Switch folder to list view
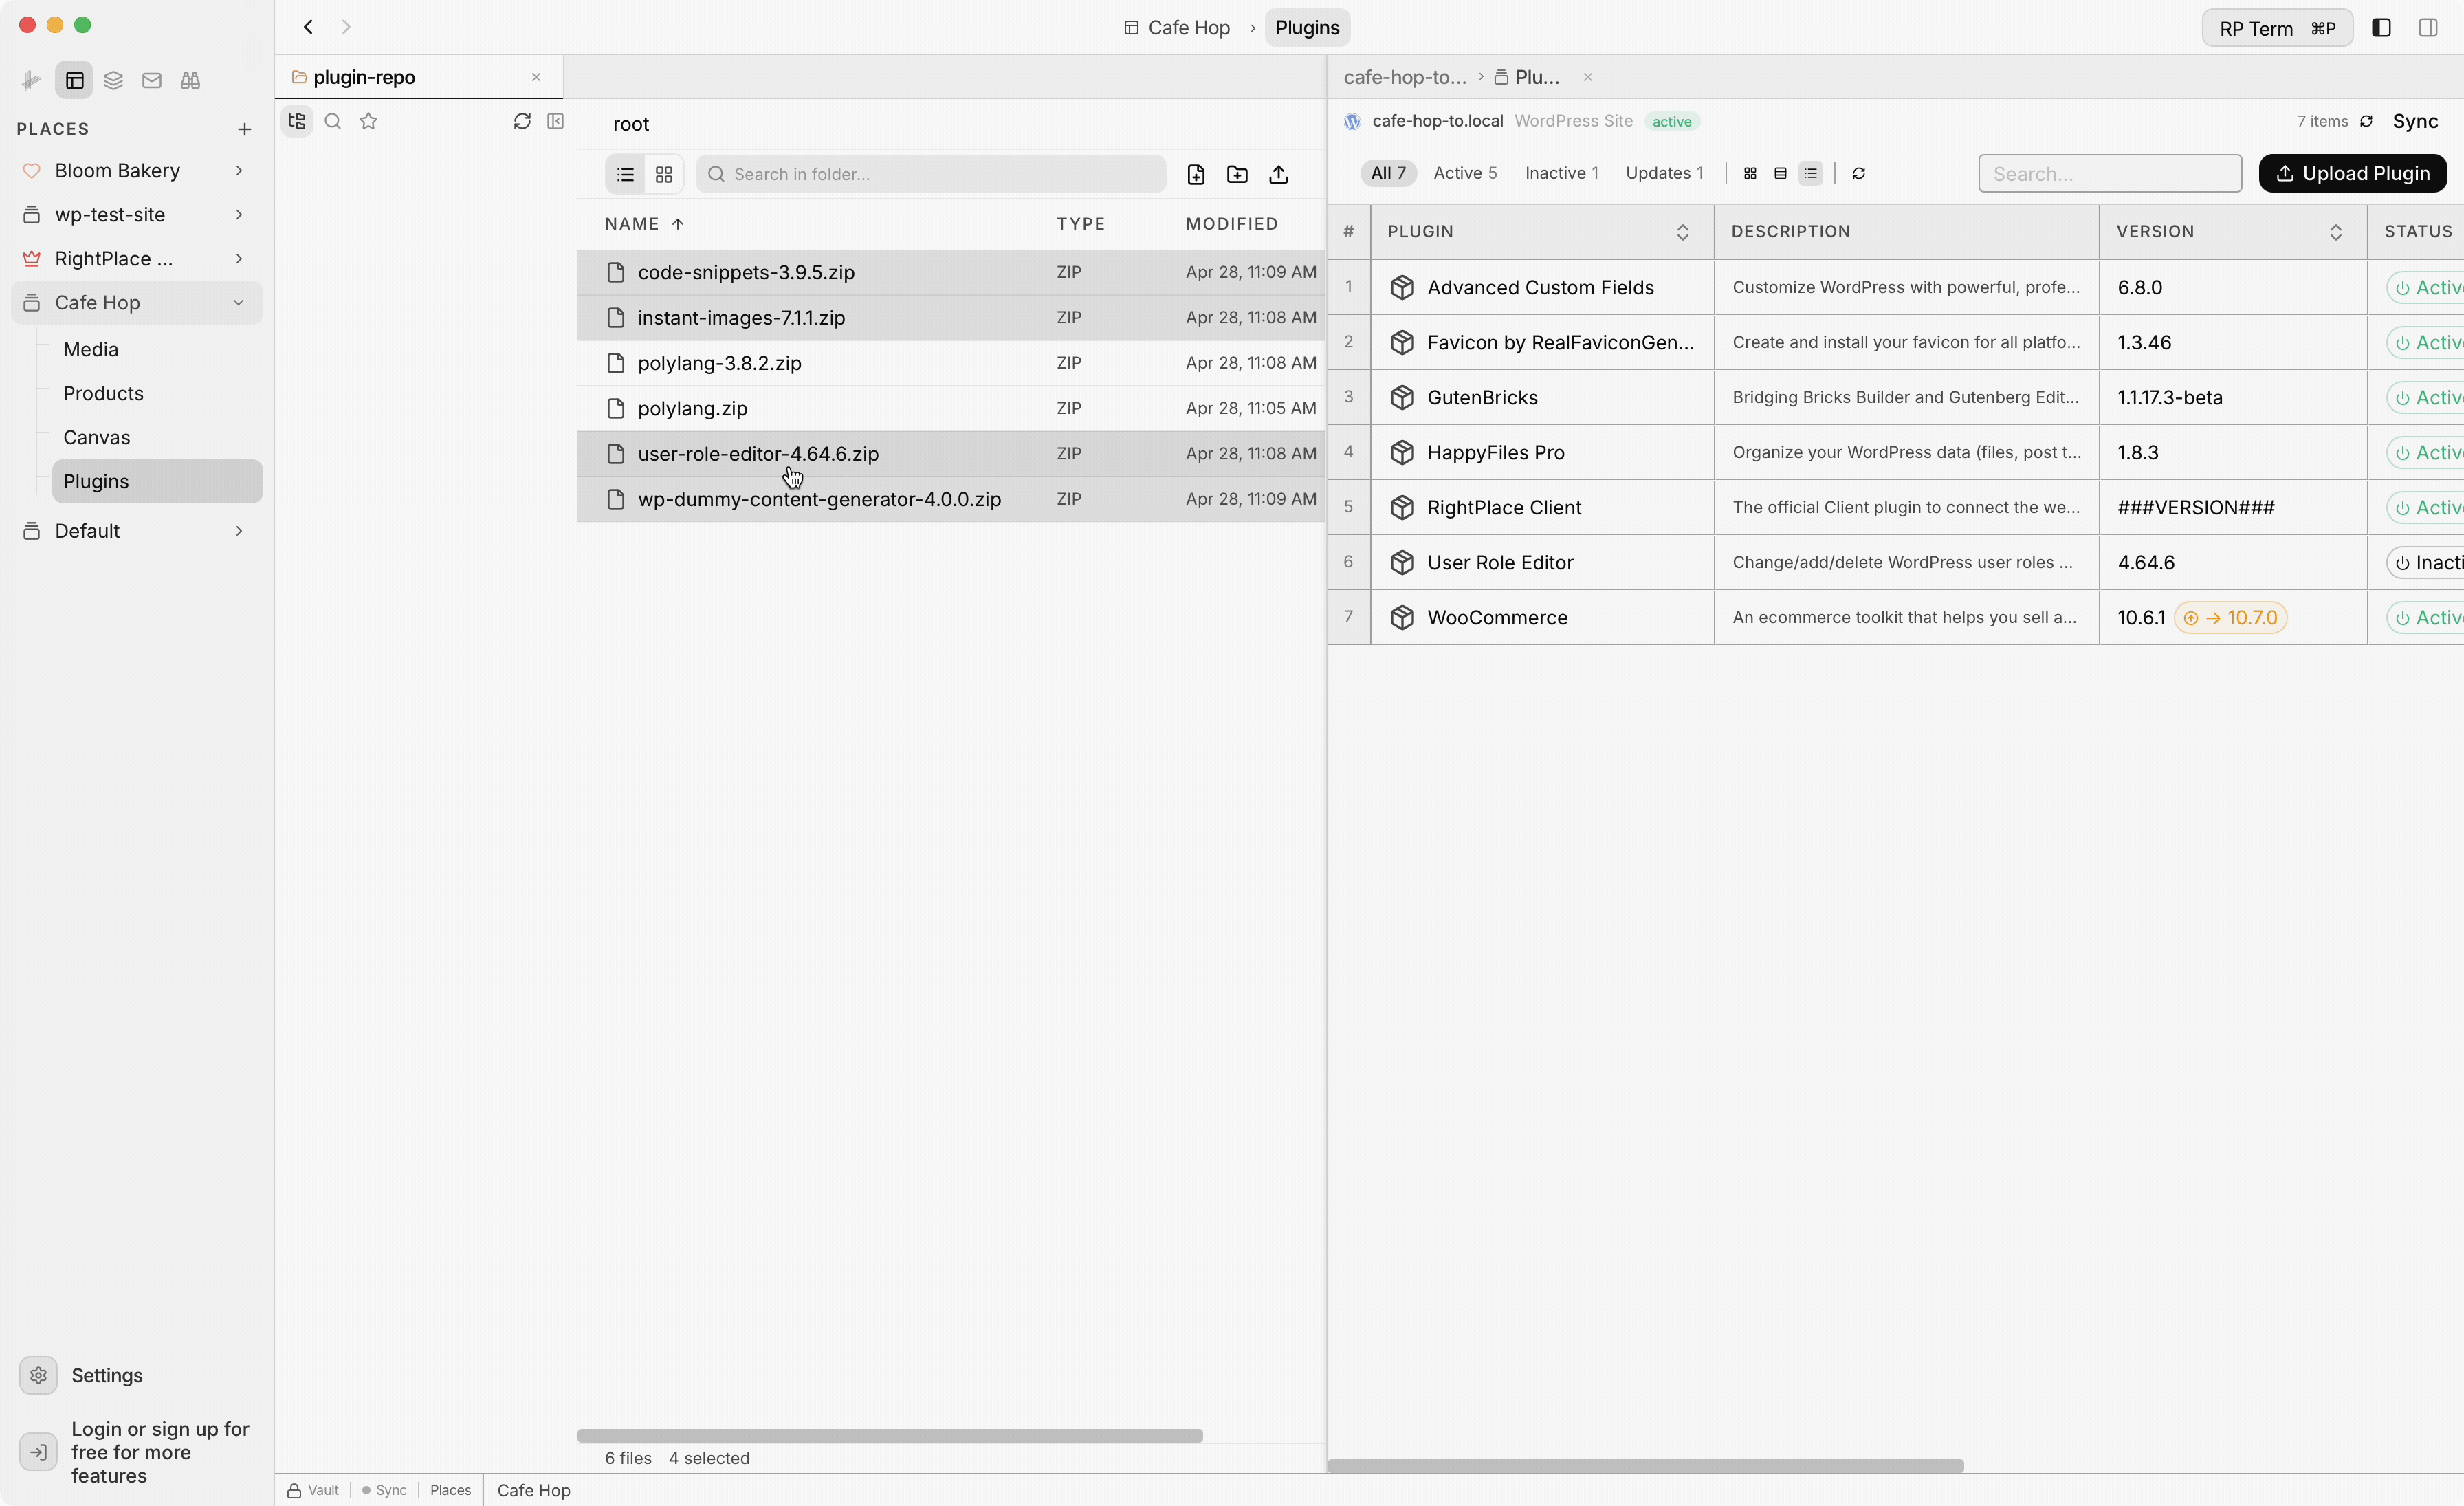Viewport: 2464px width, 1506px height. point(626,174)
